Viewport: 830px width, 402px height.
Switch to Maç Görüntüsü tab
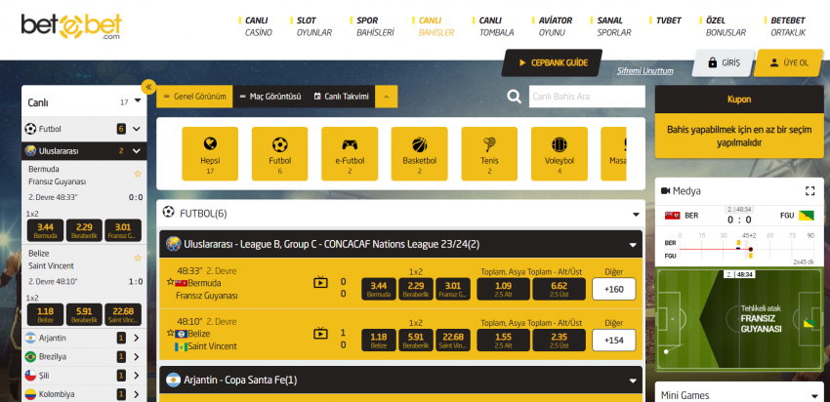point(270,97)
